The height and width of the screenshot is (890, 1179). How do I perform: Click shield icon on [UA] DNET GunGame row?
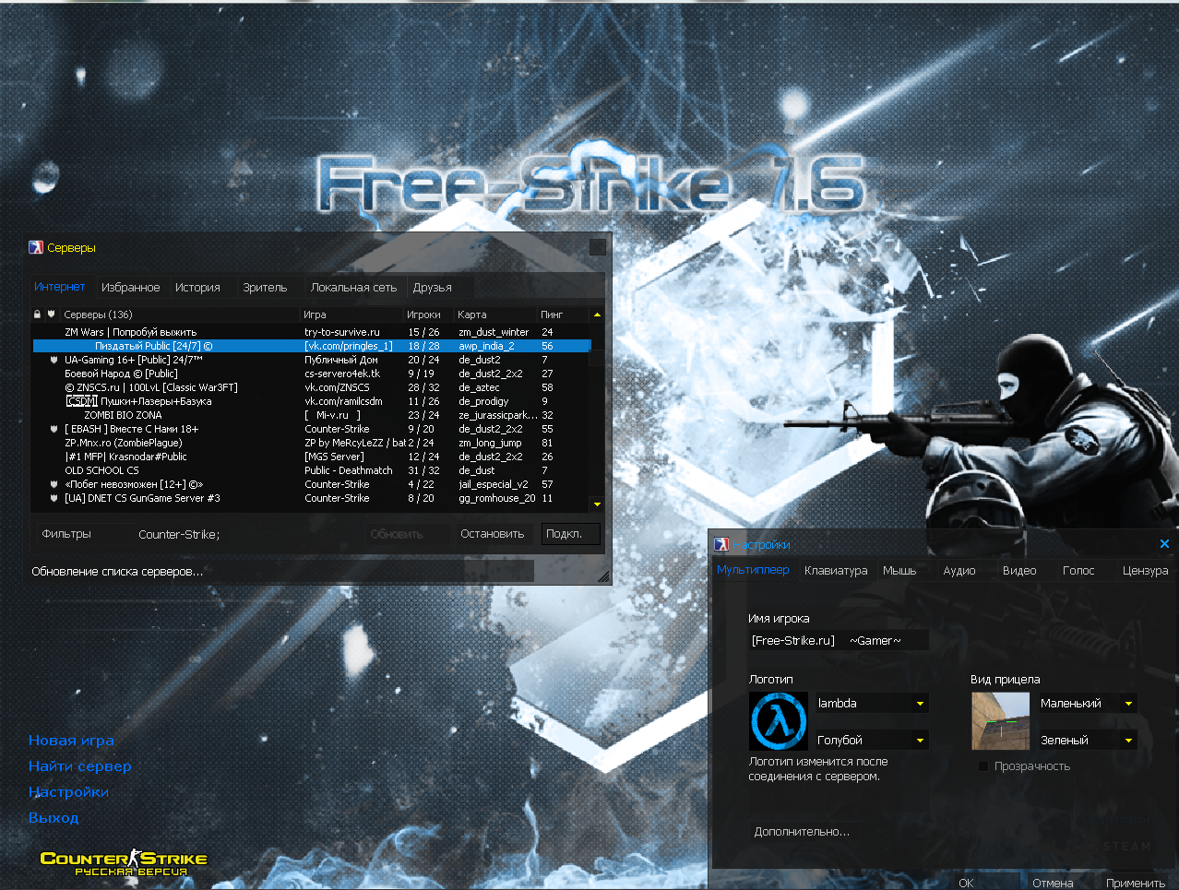point(54,498)
